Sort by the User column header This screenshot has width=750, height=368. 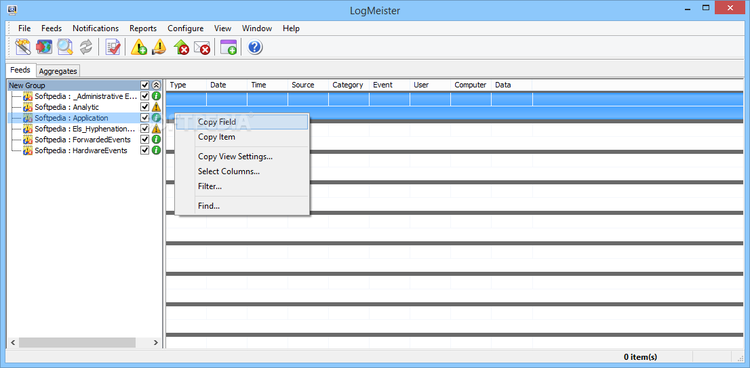pos(430,85)
